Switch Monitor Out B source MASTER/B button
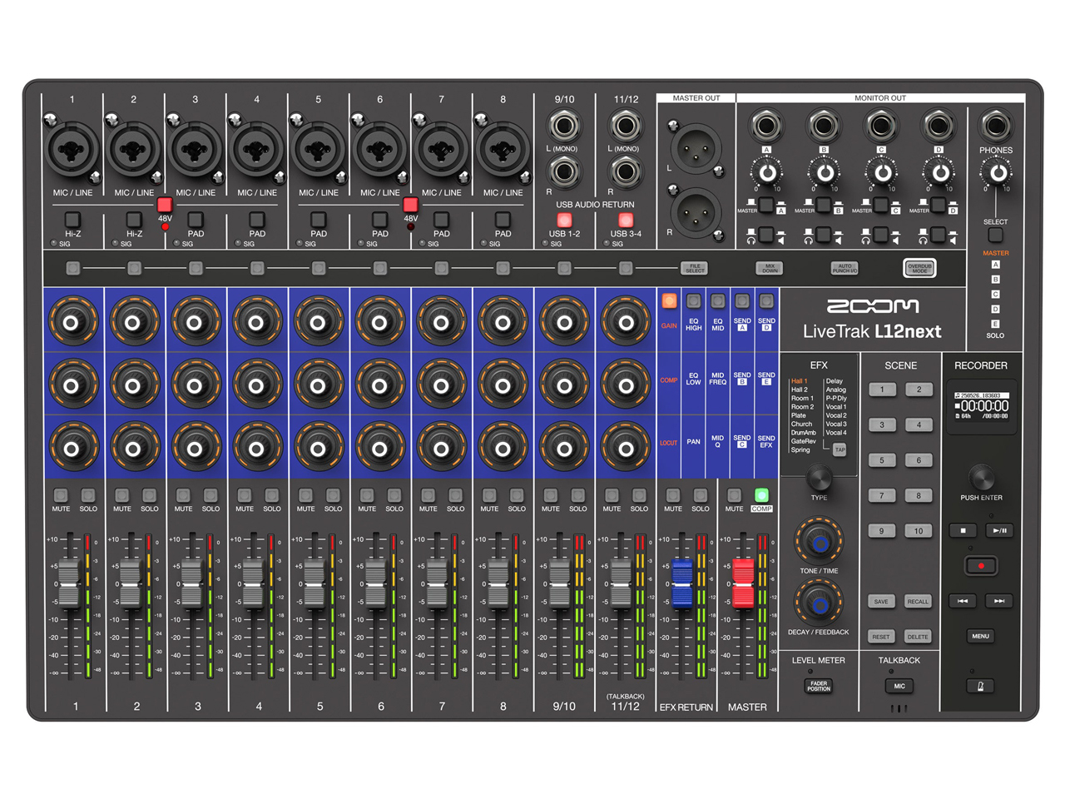 pos(824,205)
